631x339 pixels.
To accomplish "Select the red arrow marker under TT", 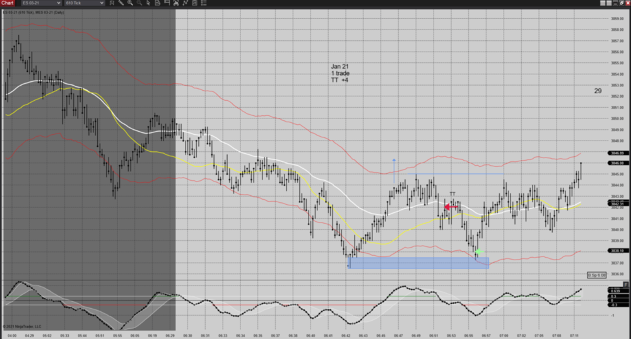I will (451, 207).
